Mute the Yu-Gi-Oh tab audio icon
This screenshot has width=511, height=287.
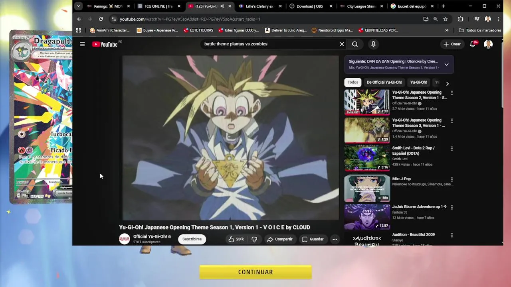(x=222, y=6)
